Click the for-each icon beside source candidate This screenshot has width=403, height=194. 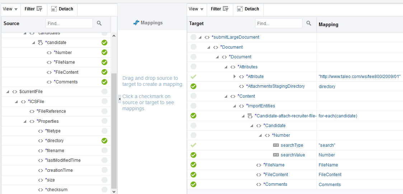40,43
